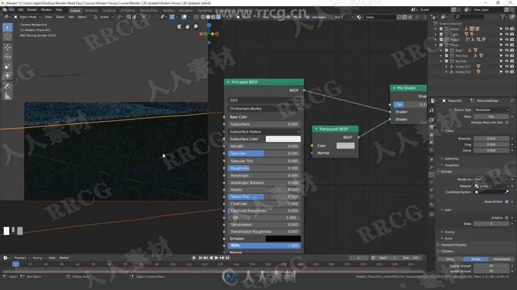
Task: Open the Particle properties tab icon
Action: [x=432, y=174]
